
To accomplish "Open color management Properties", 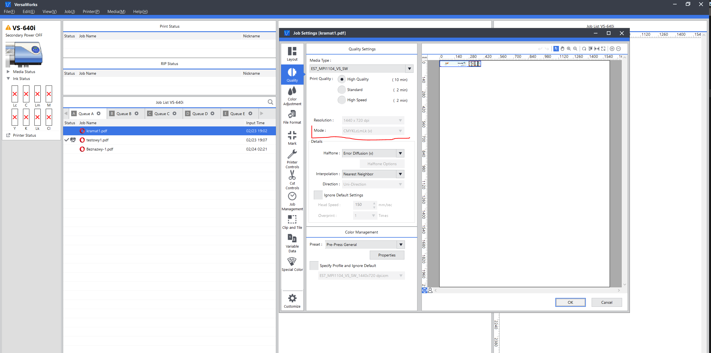I will tap(387, 255).
